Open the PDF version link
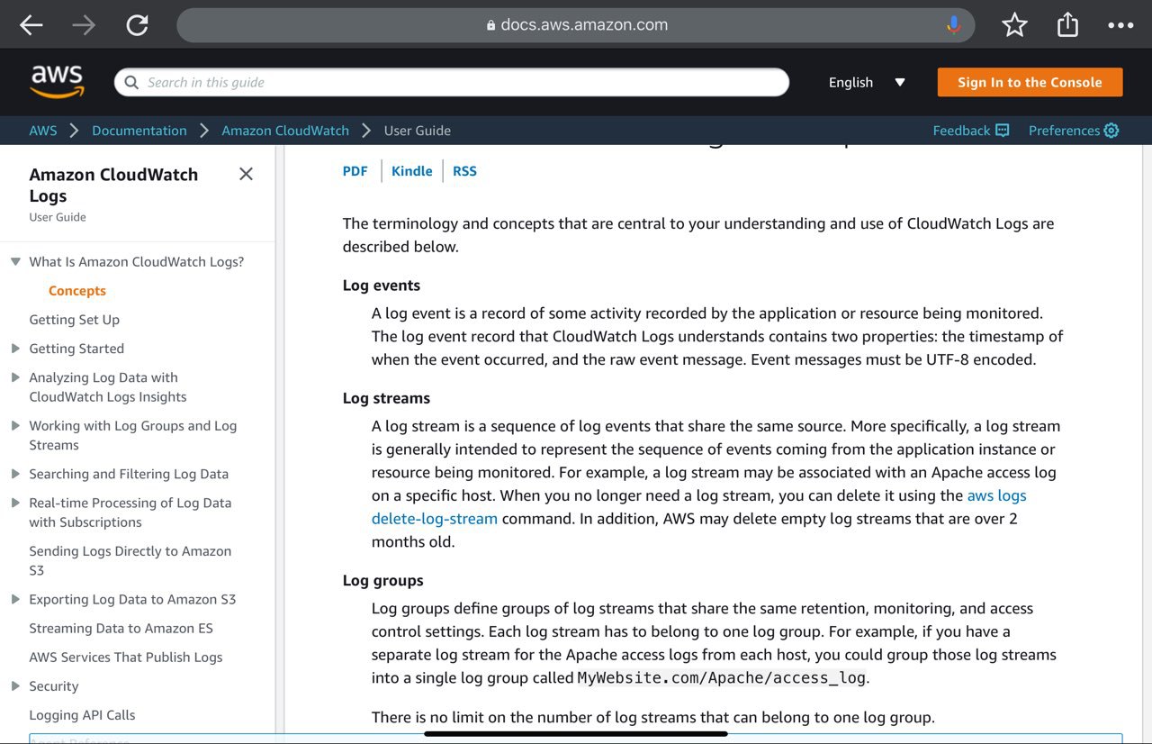The height and width of the screenshot is (744, 1152). point(355,171)
